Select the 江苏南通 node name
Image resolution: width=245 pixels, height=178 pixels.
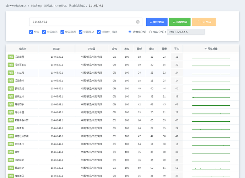coord(20,57)
